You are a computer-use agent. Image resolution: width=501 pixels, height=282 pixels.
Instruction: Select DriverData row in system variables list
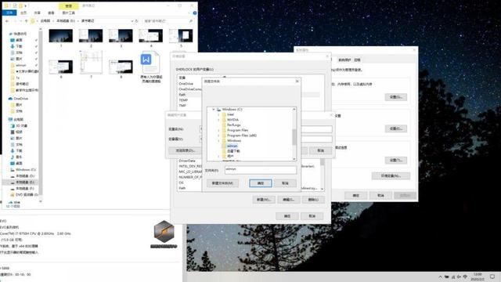pos(187,161)
